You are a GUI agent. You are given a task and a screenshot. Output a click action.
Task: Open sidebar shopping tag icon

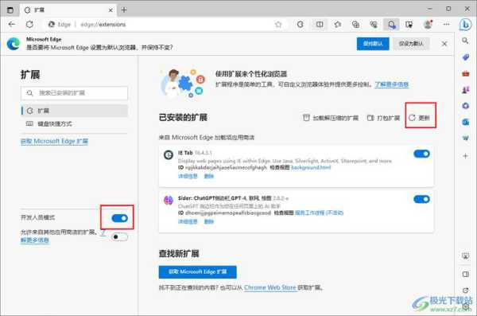click(x=465, y=57)
